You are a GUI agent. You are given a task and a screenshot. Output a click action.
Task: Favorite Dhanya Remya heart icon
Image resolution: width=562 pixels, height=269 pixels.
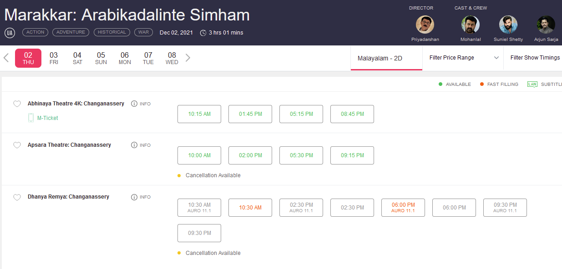click(x=17, y=197)
